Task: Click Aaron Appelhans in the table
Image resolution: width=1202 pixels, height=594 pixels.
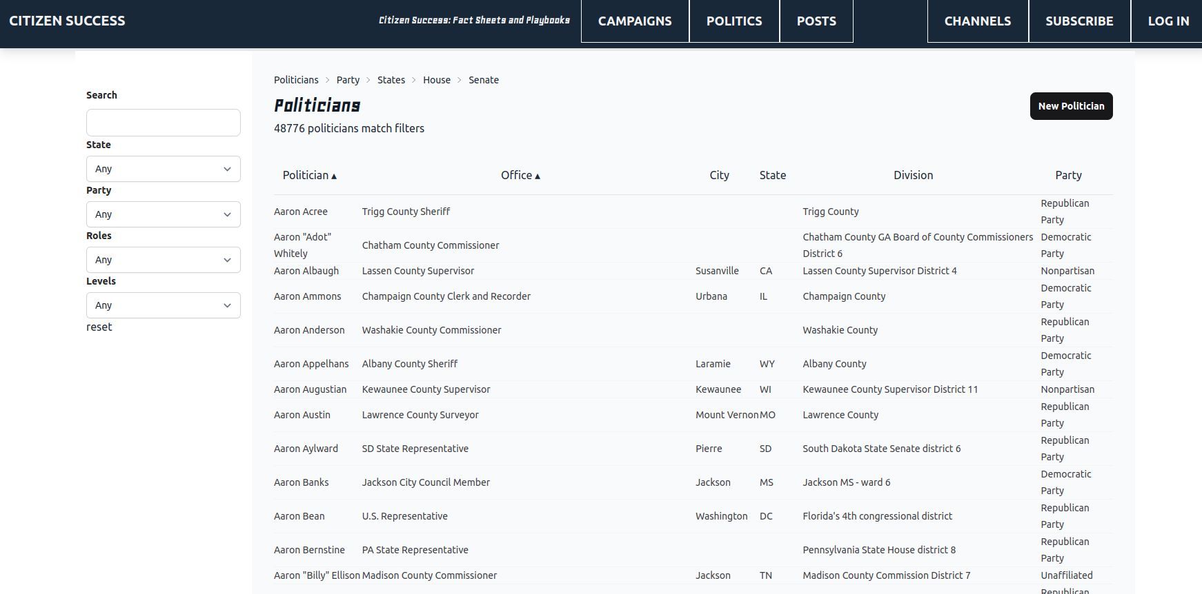Action: [x=311, y=364]
